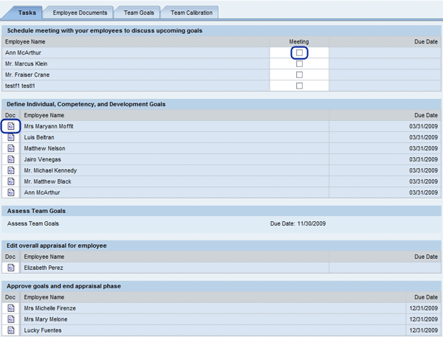Enable Meeting checkbox for testf1 testl1

299,86
